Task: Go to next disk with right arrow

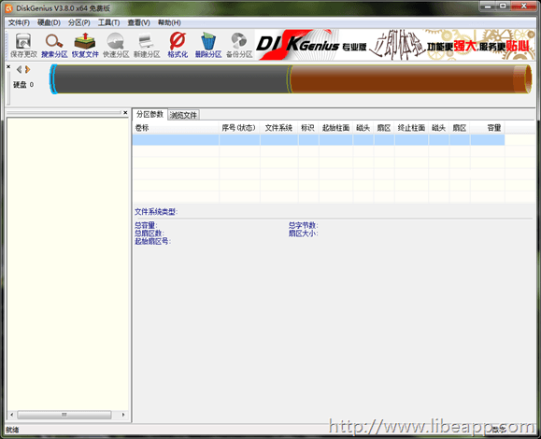Action: pos(27,69)
